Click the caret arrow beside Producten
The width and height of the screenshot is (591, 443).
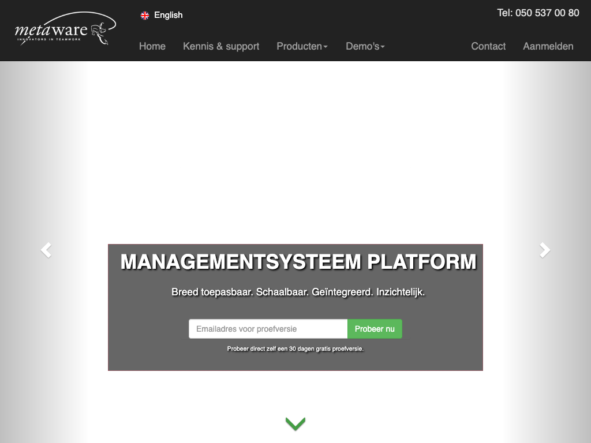tap(326, 47)
